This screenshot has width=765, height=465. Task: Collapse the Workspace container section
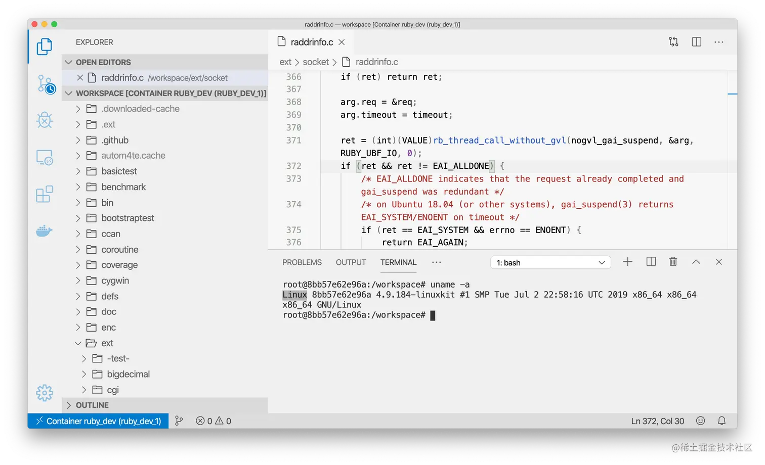coord(69,94)
